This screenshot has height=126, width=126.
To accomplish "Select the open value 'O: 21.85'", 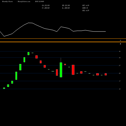I will click(46, 6).
